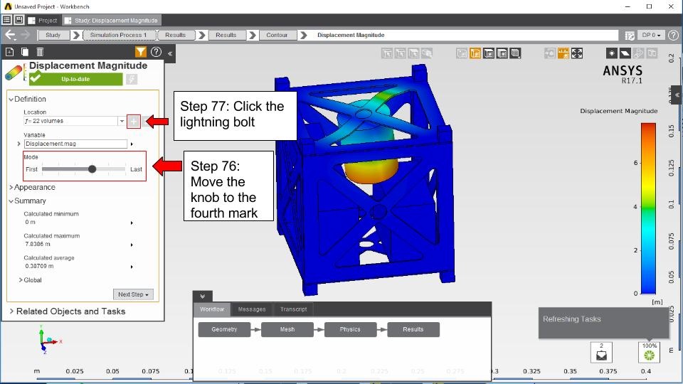This screenshot has width=683, height=384.
Task: Click the duplicate/copy object icon
Action: tap(25, 52)
